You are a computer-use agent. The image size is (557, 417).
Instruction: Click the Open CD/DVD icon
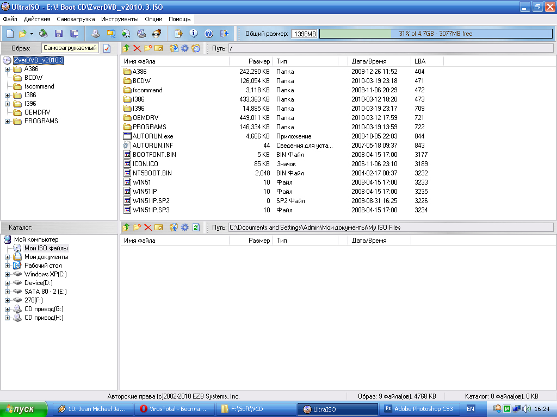click(44, 34)
